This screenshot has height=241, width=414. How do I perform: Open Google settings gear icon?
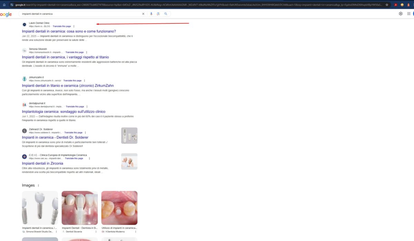401,14
